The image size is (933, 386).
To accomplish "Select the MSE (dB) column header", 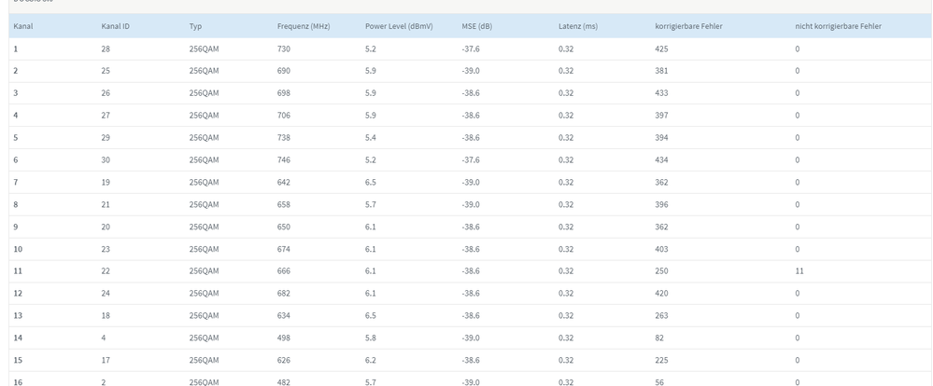I will point(477,26).
